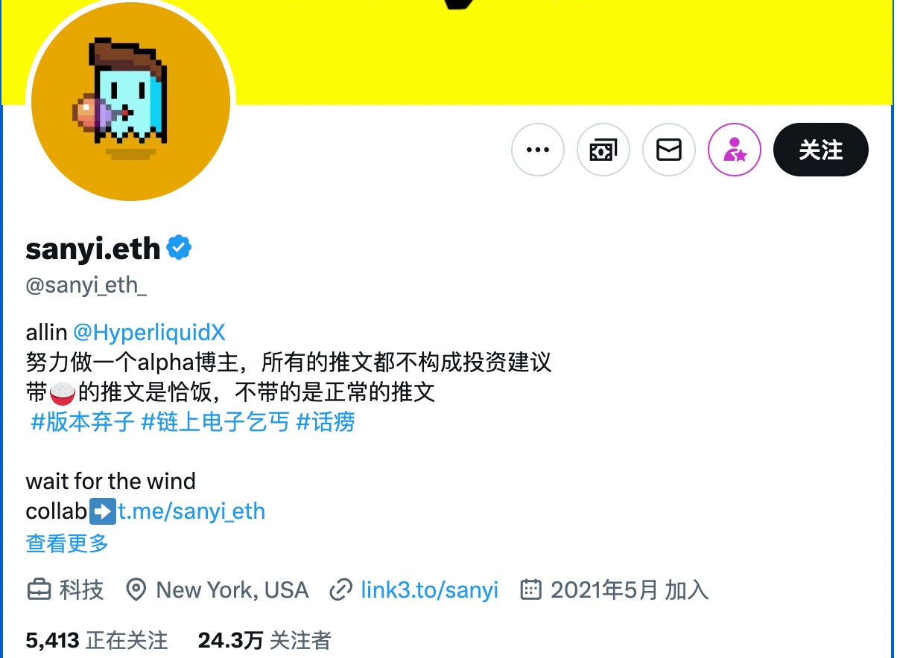
Task: Click the briefcase 科技 category
Action: (65, 590)
